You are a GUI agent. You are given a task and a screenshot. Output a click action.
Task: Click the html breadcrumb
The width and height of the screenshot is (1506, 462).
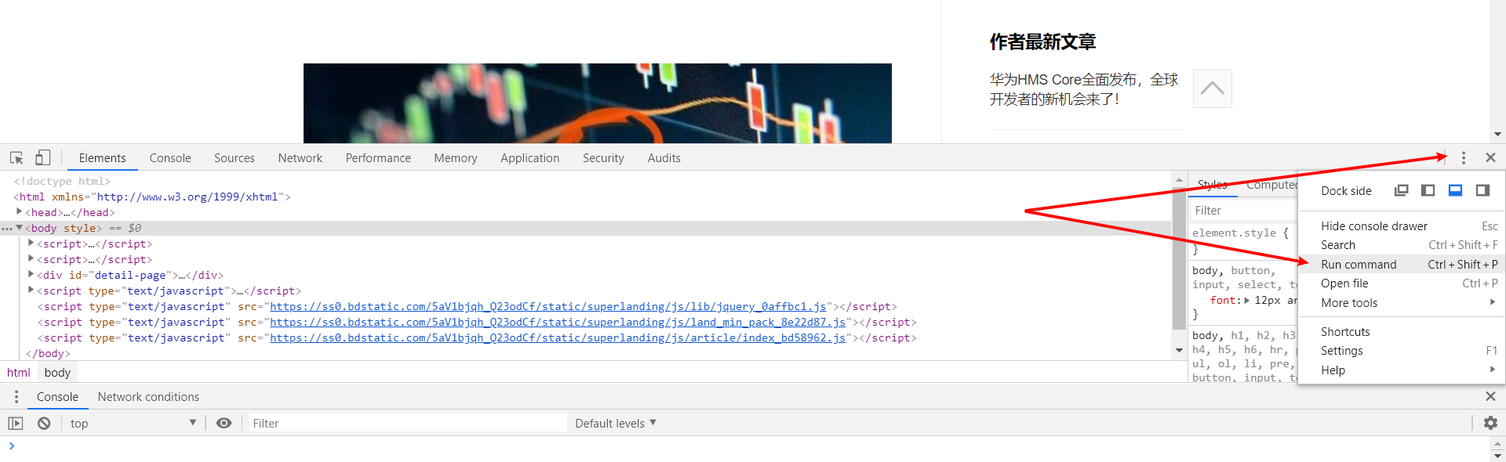[19, 373]
